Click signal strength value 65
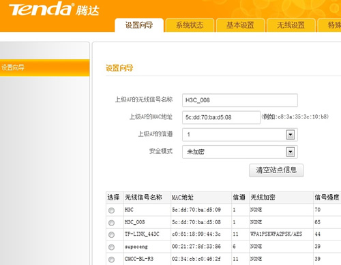This screenshot has width=341, height=265. click(x=318, y=222)
